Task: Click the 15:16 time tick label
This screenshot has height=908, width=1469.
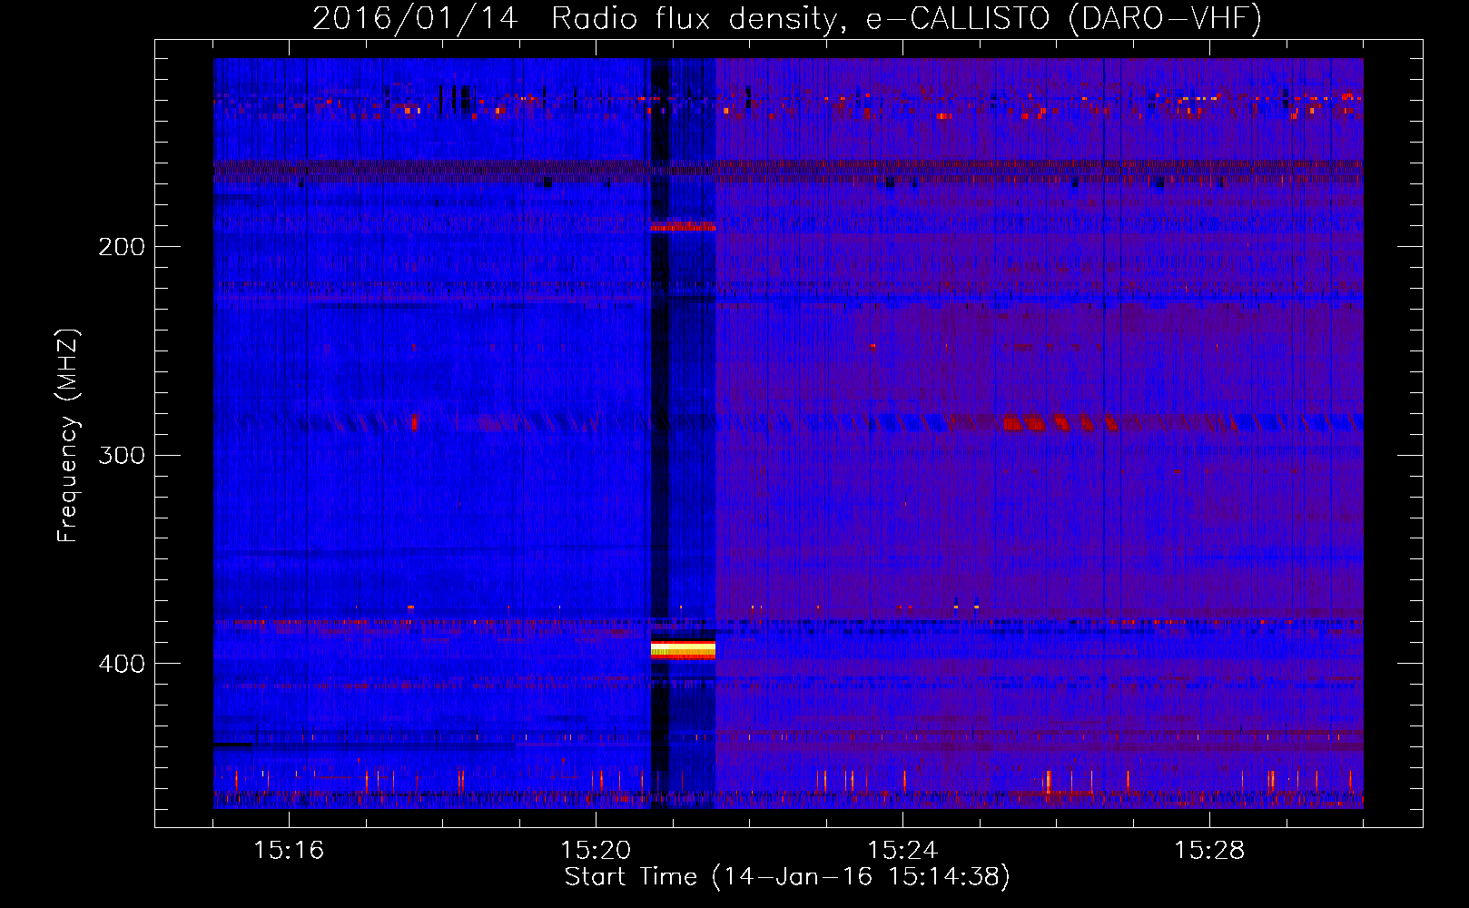Action: click(289, 850)
